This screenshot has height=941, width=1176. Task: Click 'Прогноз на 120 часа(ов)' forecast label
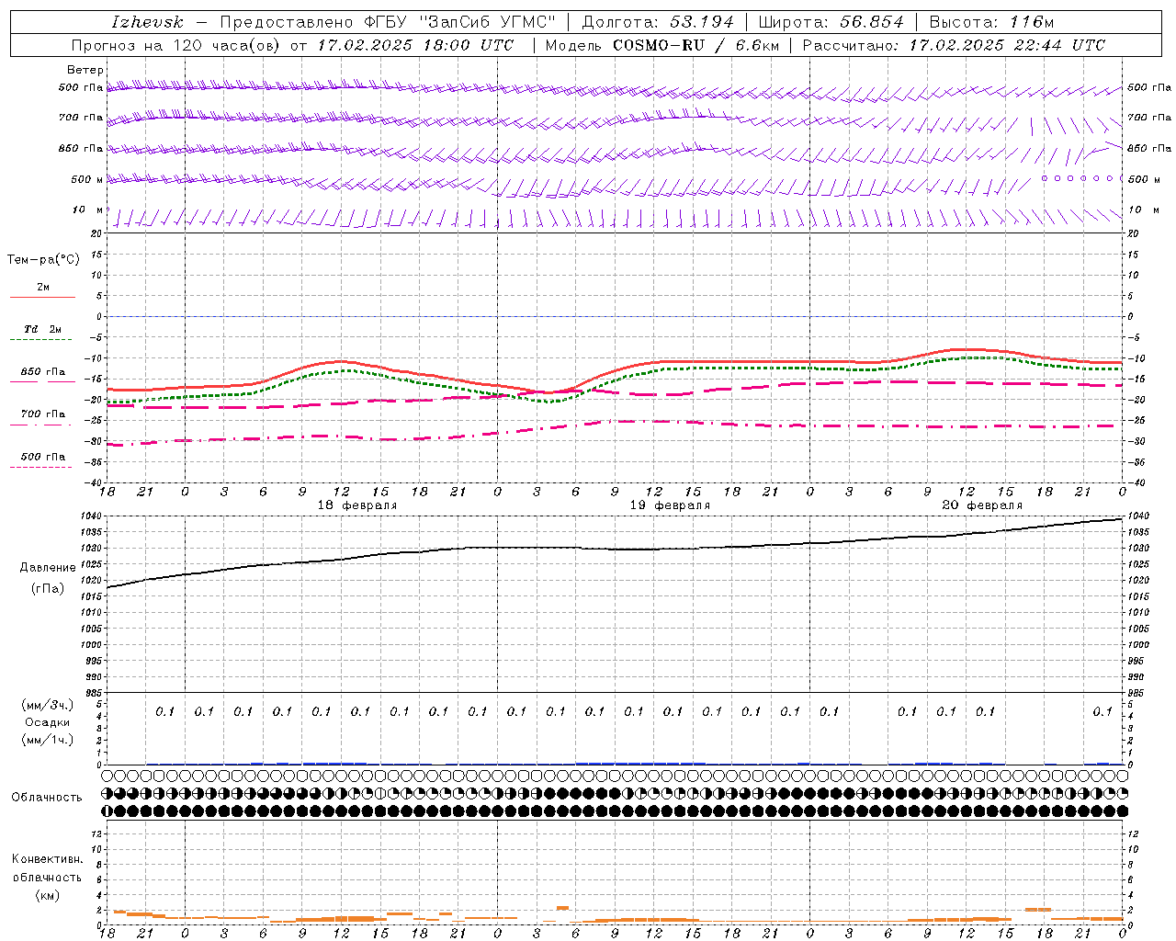175,45
